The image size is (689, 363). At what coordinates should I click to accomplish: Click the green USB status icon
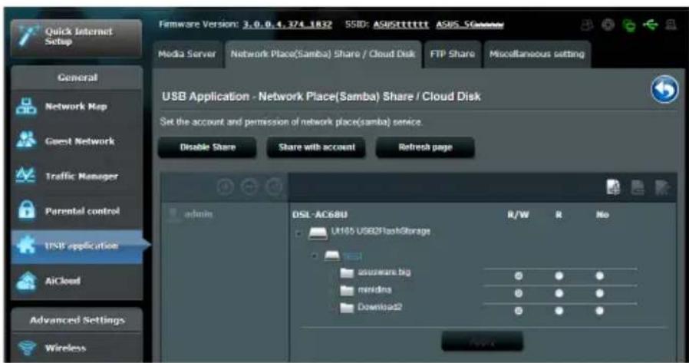[x=651, y=25]
